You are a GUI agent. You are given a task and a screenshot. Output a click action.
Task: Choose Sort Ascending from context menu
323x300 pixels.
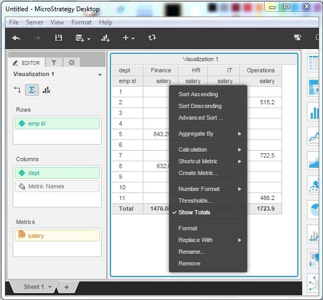click(208, 94)
